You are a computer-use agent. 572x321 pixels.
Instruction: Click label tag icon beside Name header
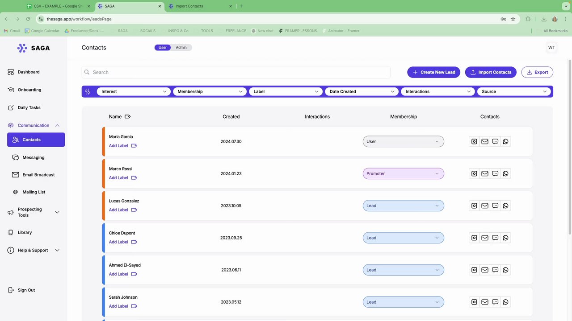click(x=127, y=117)
